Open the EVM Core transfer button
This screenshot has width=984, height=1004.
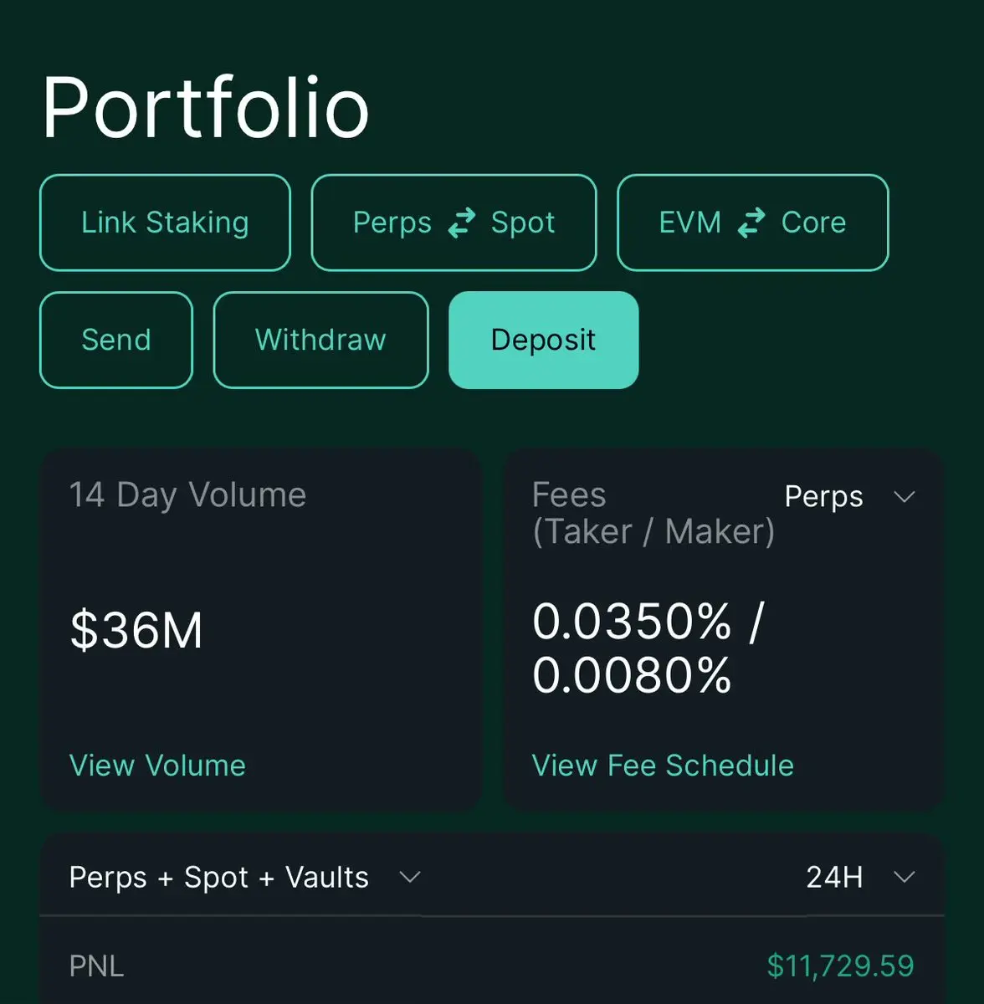click(x=752, y=223)
